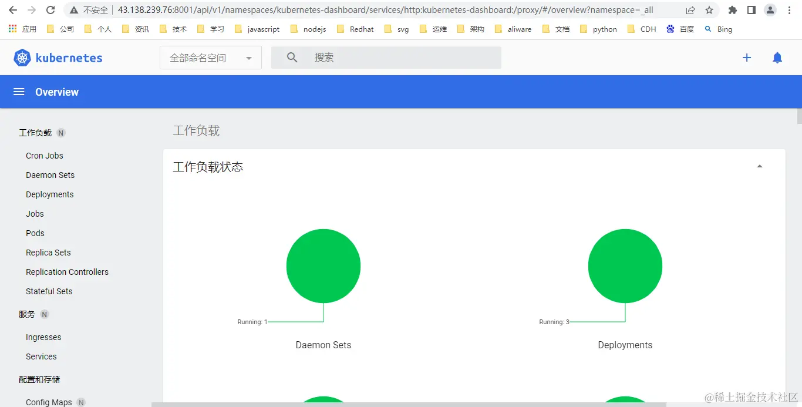
Task: Click the green Daemon Sets status circle
Action: click(x=324, y=266)
